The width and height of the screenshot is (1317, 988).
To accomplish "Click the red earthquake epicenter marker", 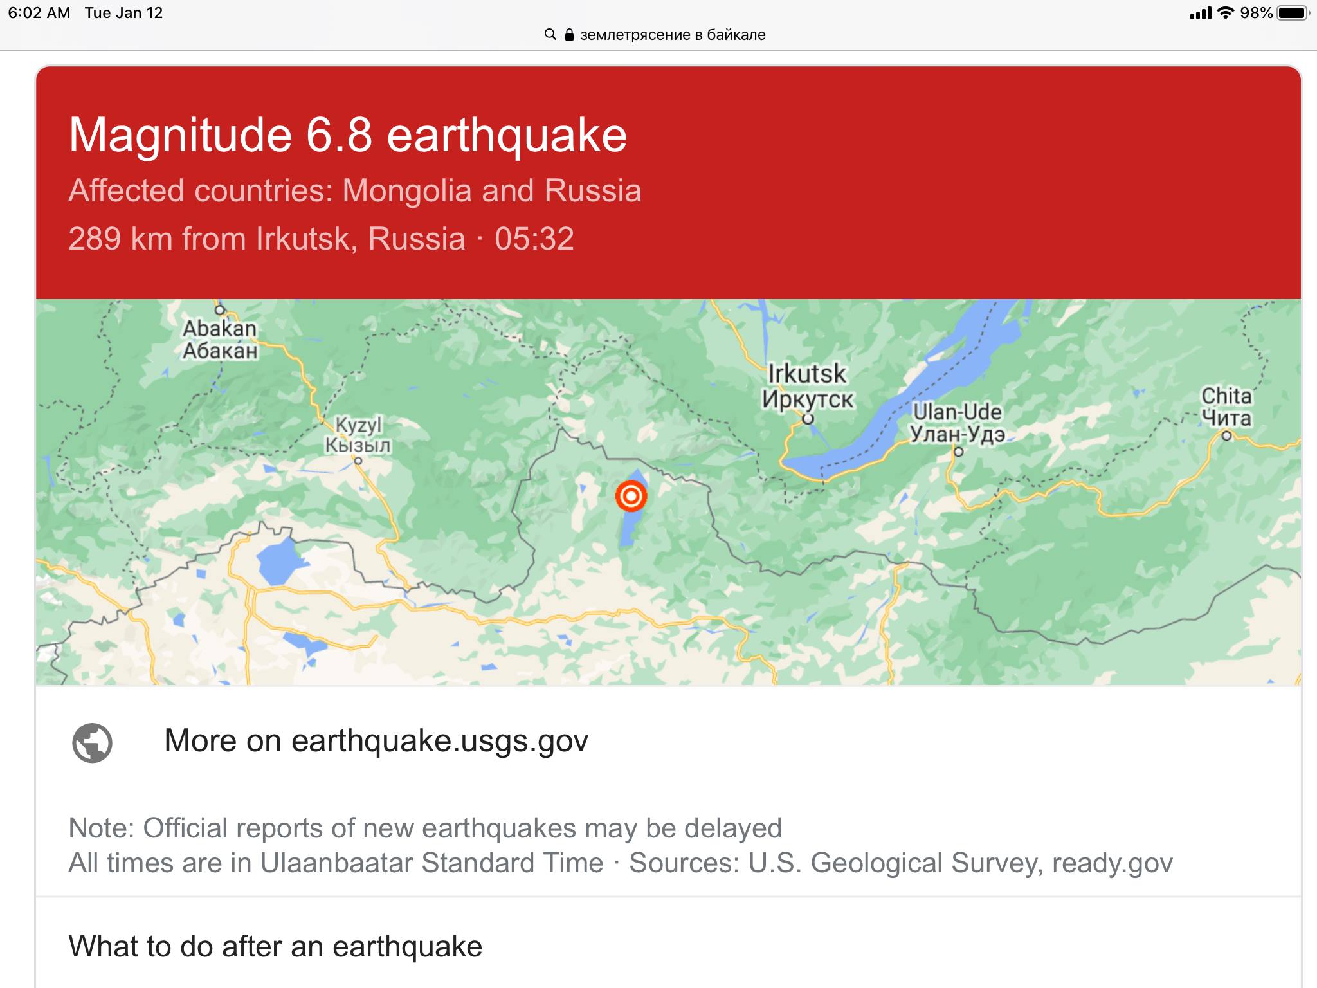I will click(x=631, y=496).
